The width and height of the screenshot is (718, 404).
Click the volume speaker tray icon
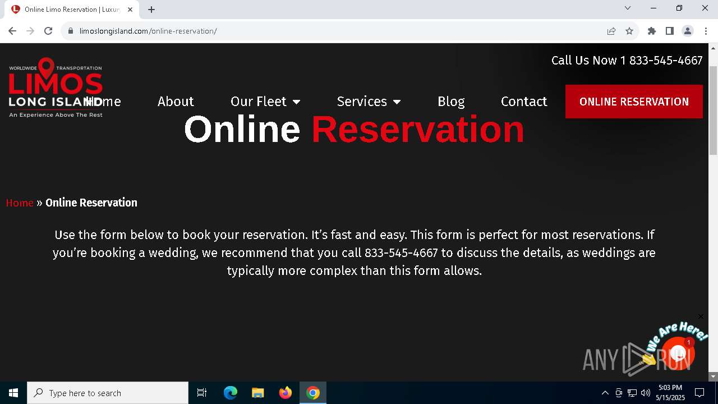(x=646, y=393)
